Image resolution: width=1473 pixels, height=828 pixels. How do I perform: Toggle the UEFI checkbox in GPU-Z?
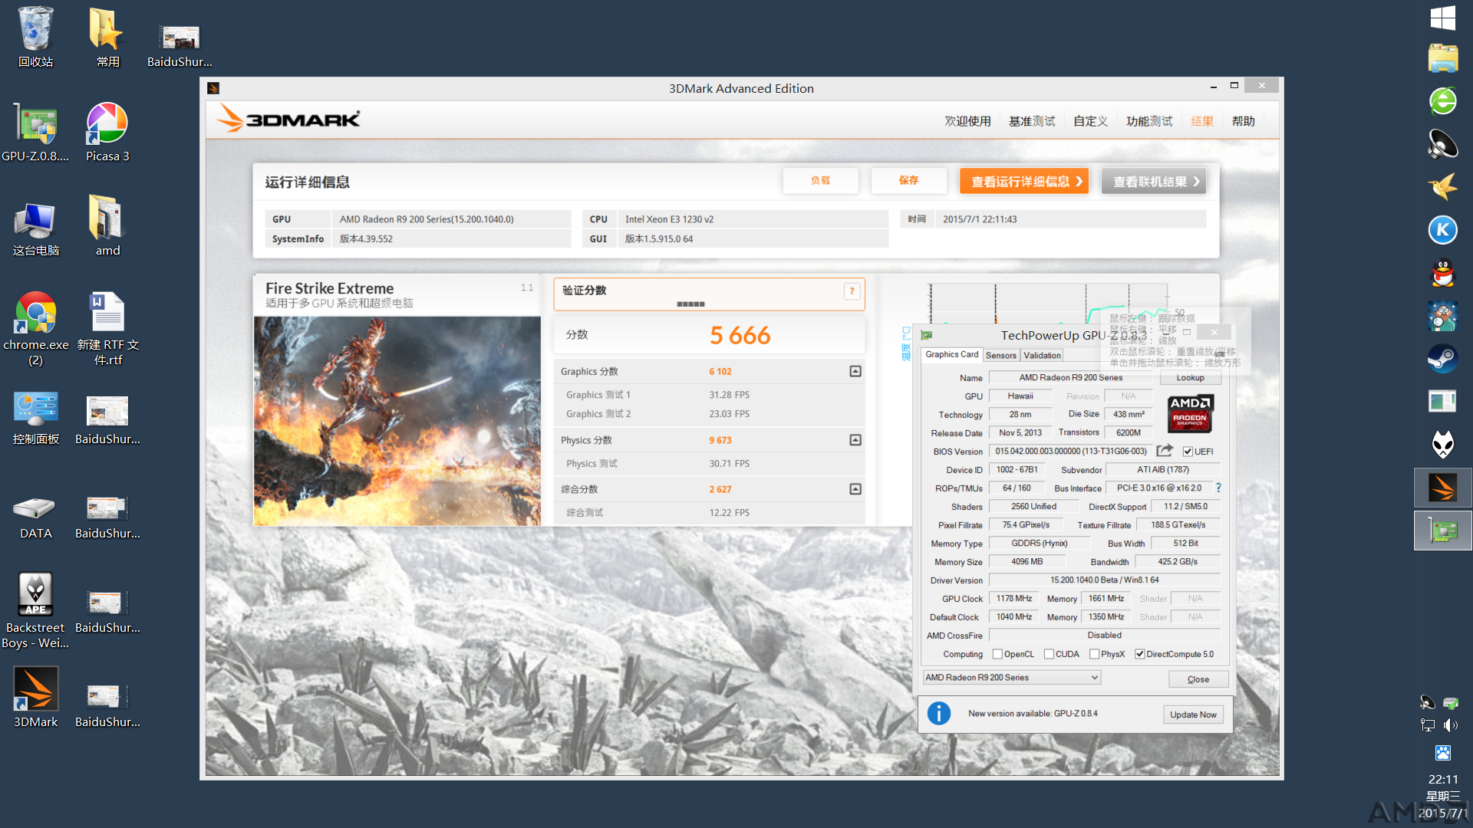click(x=1188, y=452)
